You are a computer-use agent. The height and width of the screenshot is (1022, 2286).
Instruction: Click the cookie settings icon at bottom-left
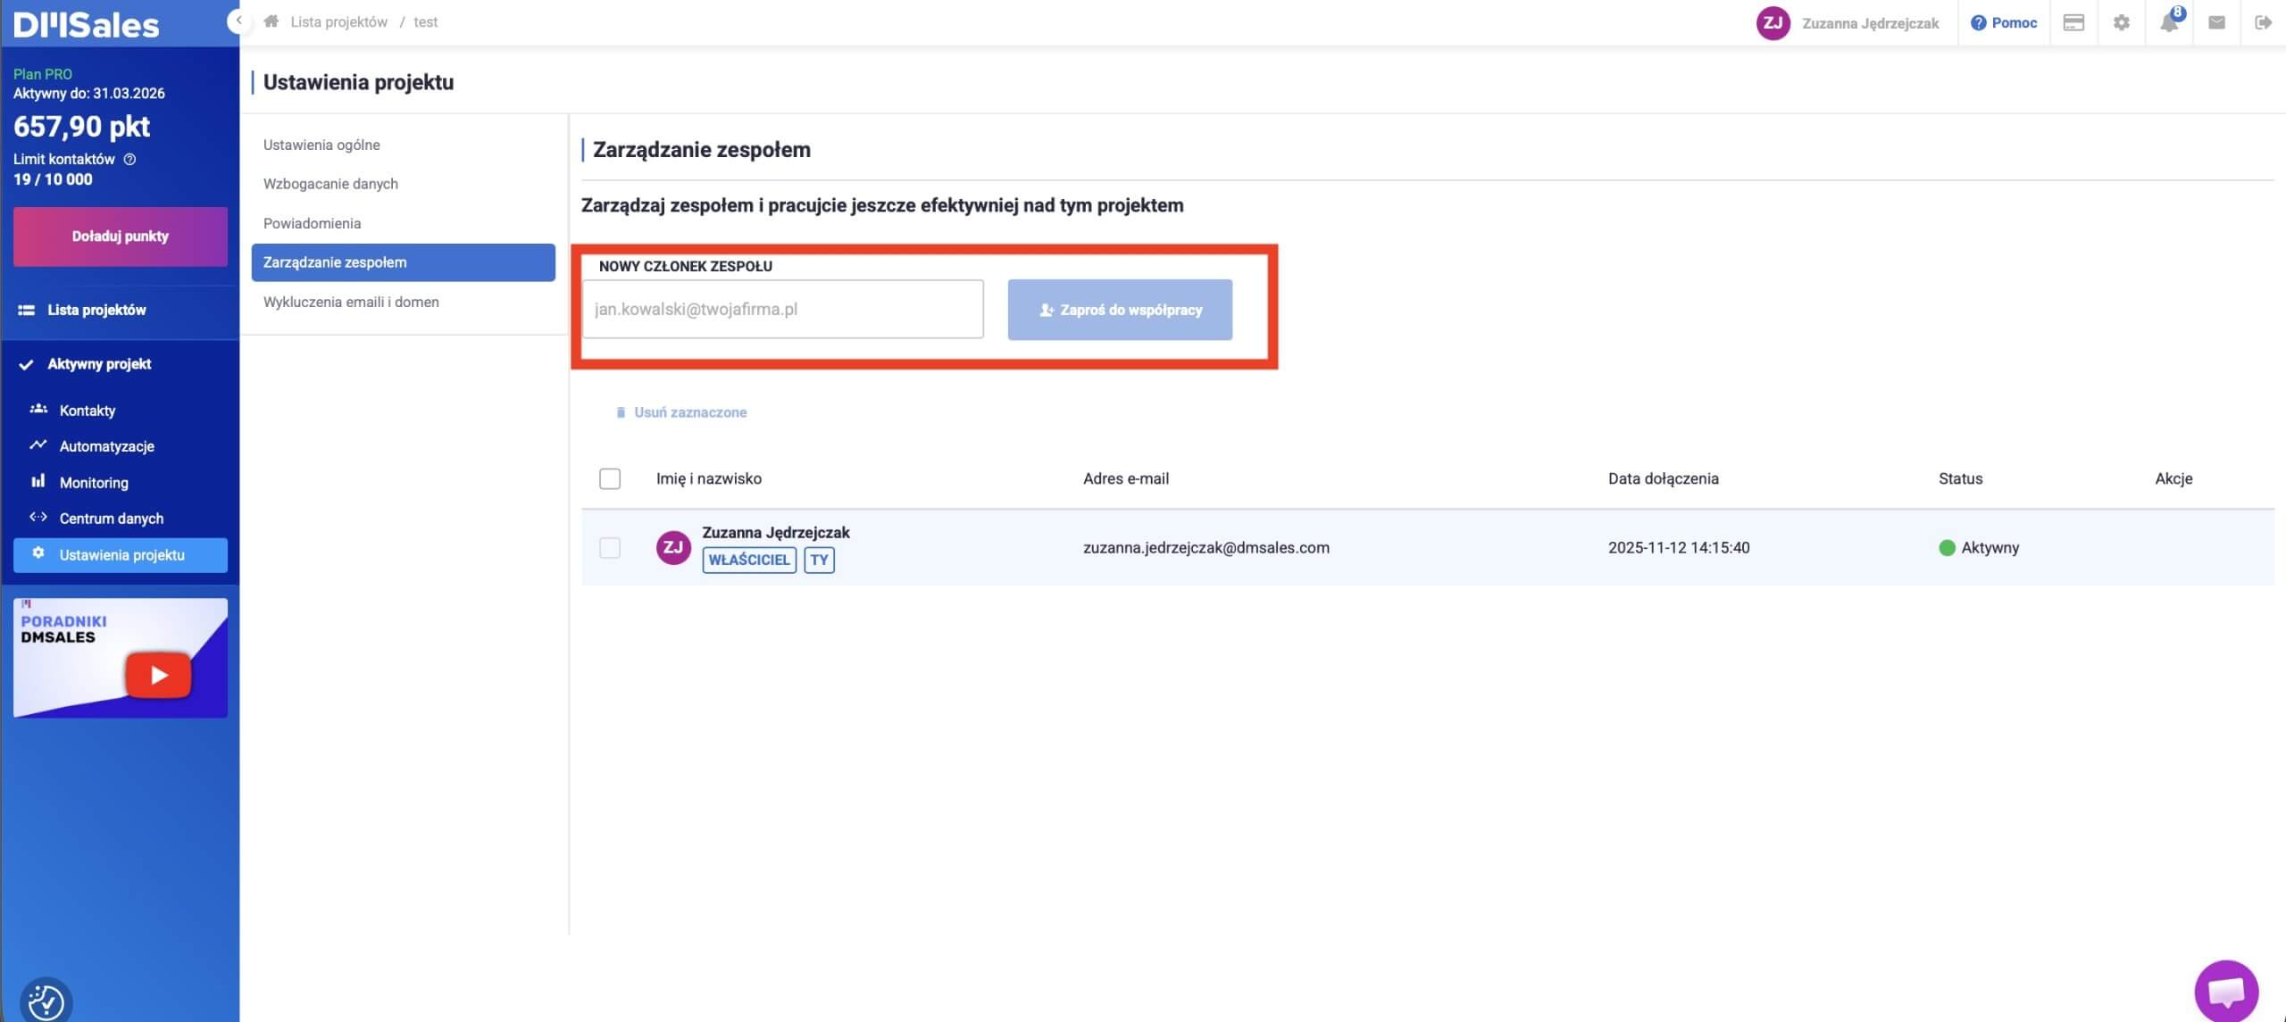46,1001
